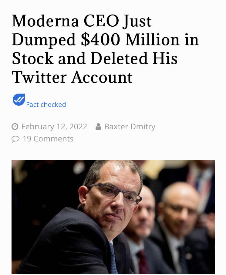Click the word "Dumped" in the headline
This screenshot has height=275, width=226.
pyautogui.click(x=44, y=40)
